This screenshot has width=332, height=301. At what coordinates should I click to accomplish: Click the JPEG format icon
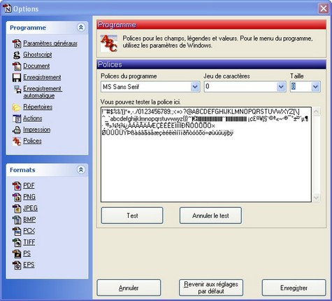click(x=17, y=209)
